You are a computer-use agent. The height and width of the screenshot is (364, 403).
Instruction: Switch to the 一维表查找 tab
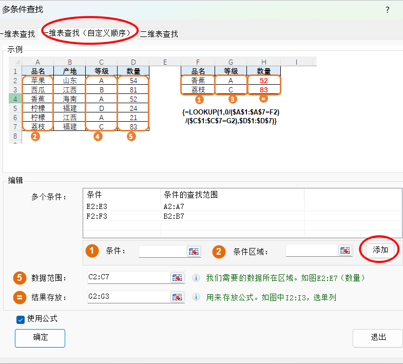coord(18,34)
